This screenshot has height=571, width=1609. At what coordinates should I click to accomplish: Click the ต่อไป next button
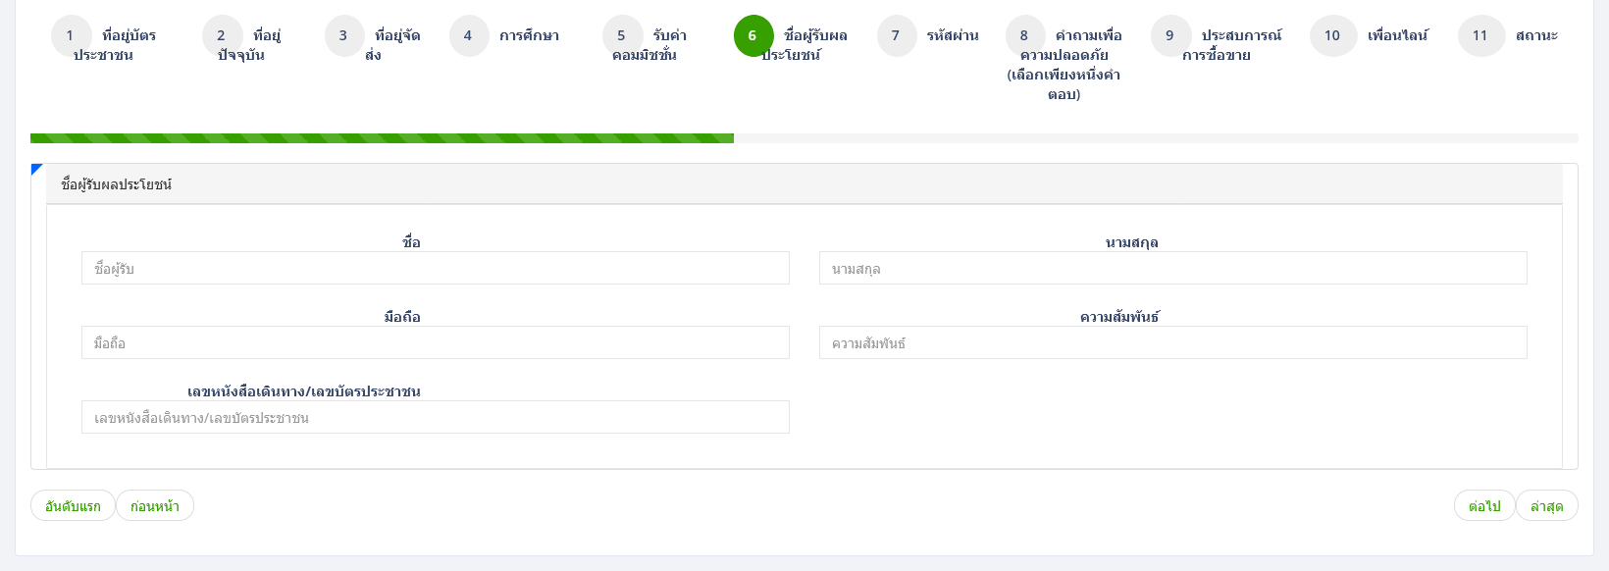pyautogui.click(x=1483, y=506)
